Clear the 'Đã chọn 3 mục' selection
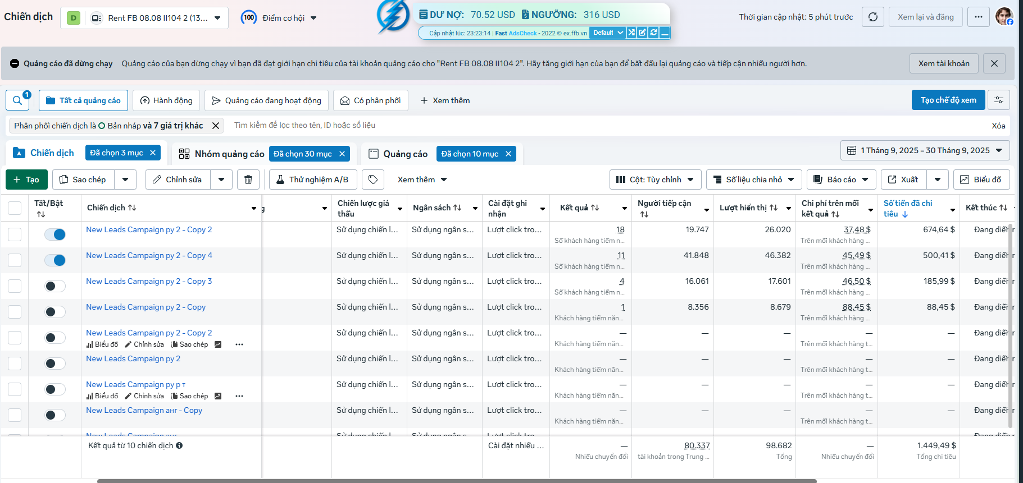This screenshot has height=483, width=1023. [x=152, y=153]
